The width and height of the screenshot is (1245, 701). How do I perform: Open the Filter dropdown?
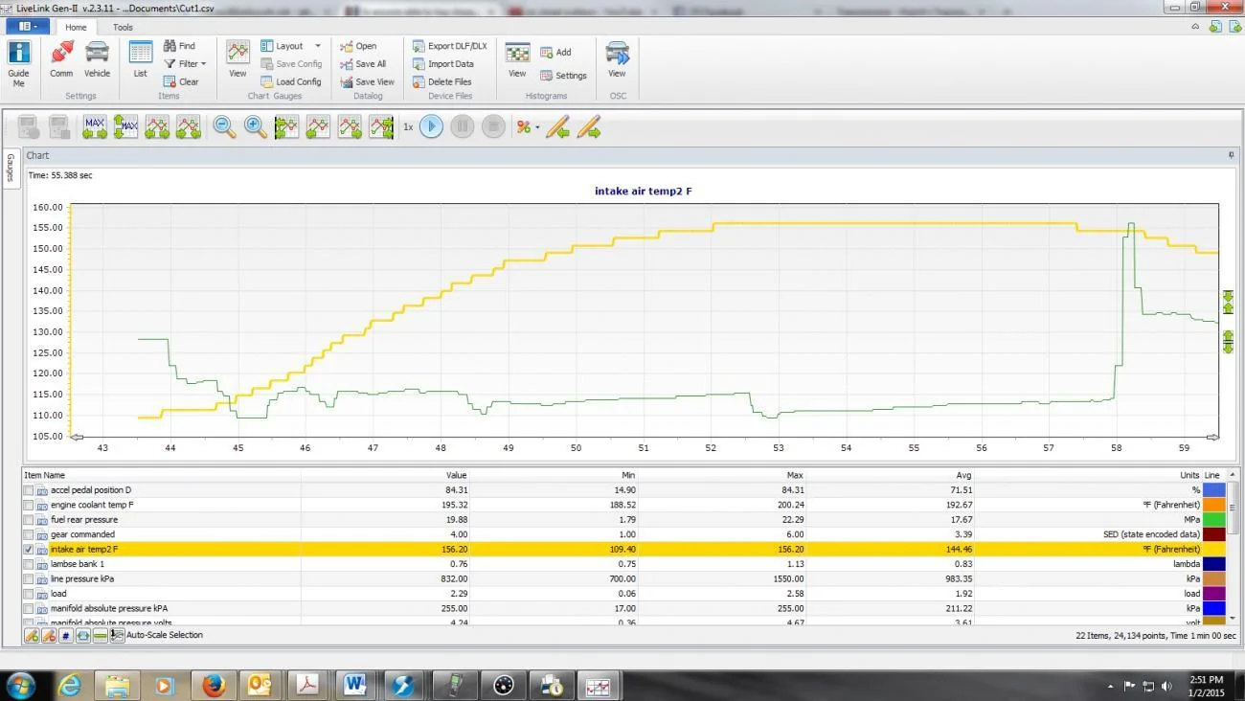pos(185,64)
